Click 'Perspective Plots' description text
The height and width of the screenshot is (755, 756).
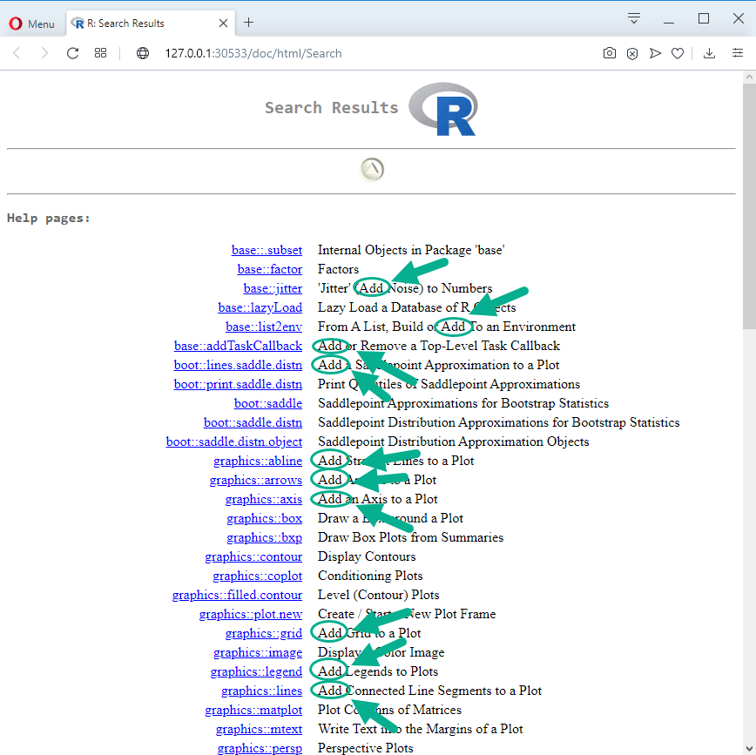(366, 748)
